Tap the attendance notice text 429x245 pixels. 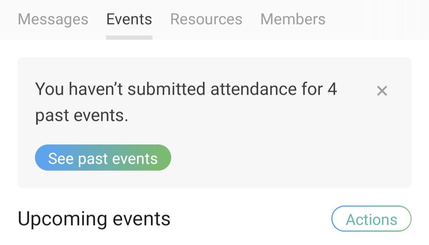(186, 102)
